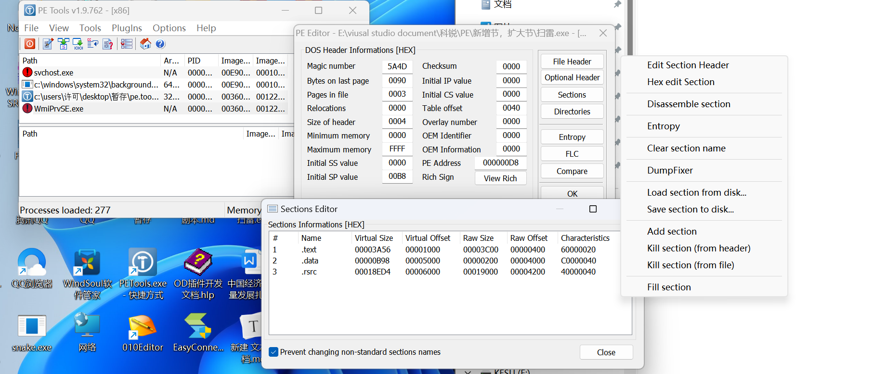887x374 pixels.
Task: Select the OD插件开发文档.hlp desktop icon
Action: 198,274
